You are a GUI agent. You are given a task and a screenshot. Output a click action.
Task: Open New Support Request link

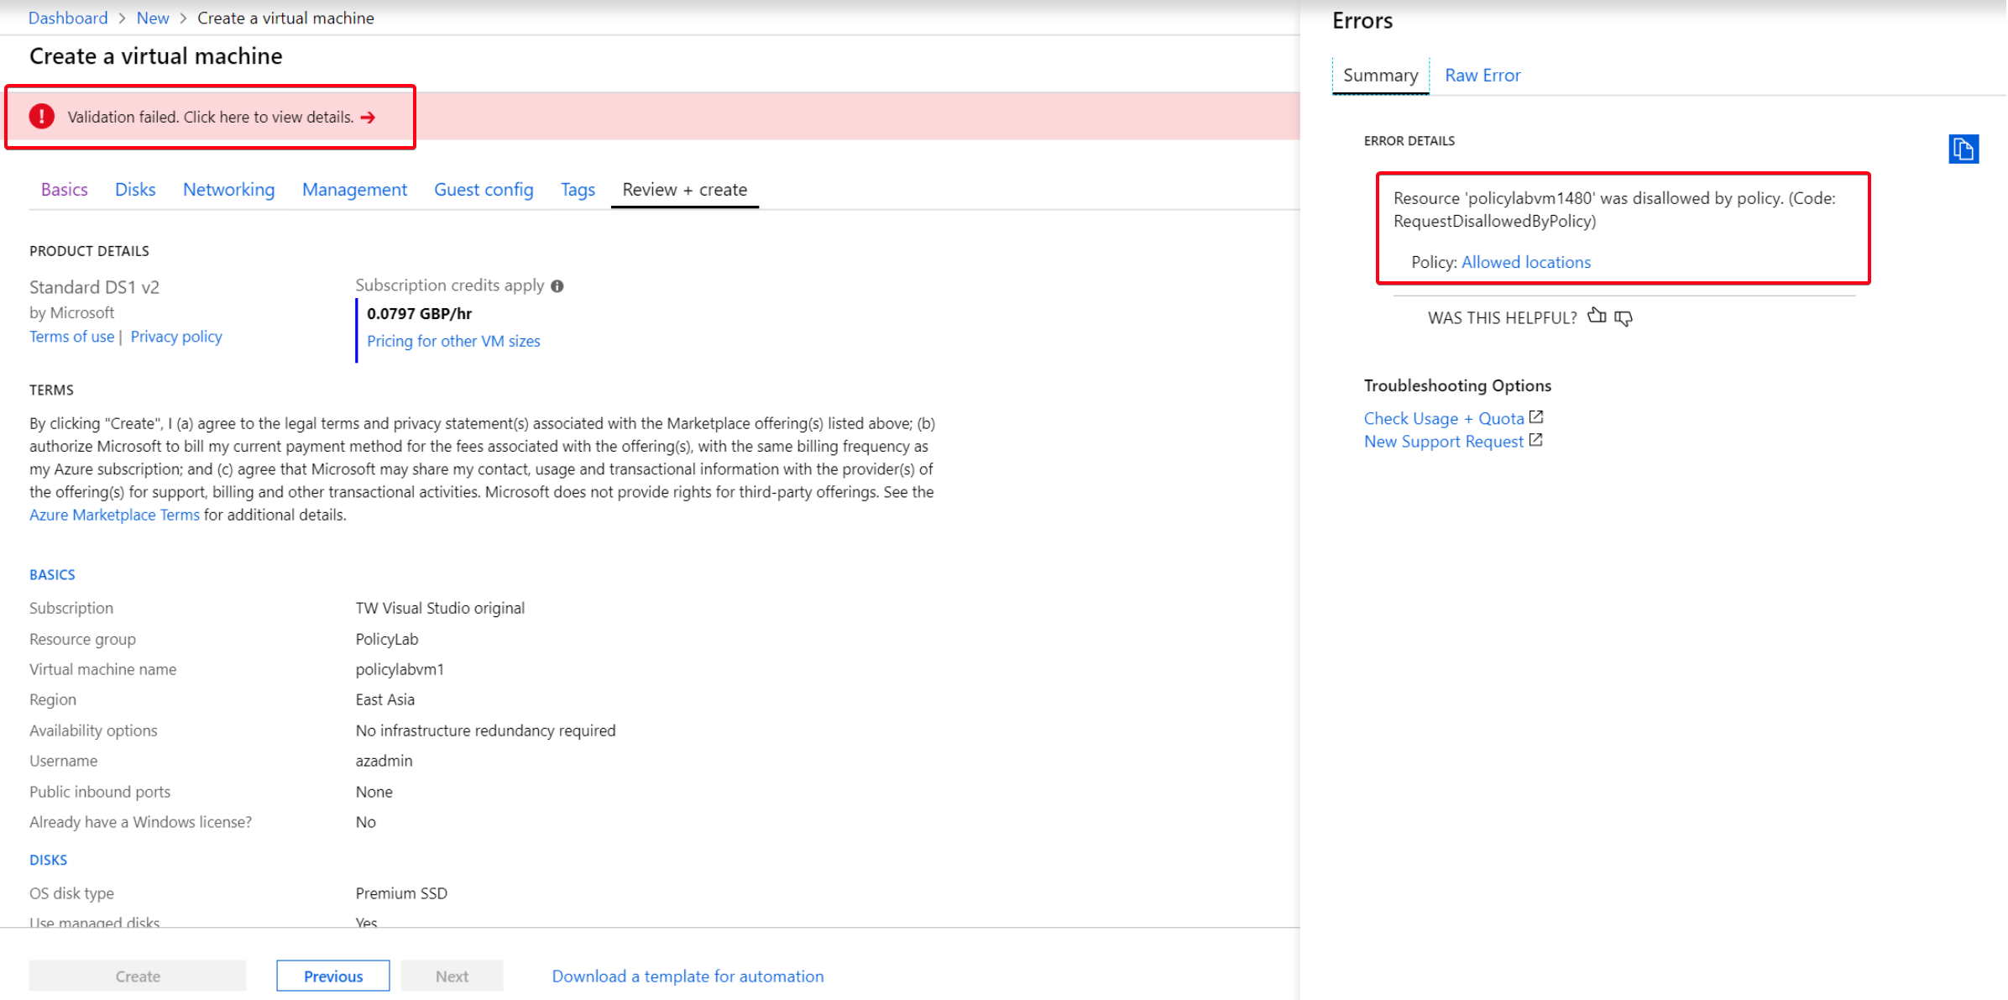1443,442
